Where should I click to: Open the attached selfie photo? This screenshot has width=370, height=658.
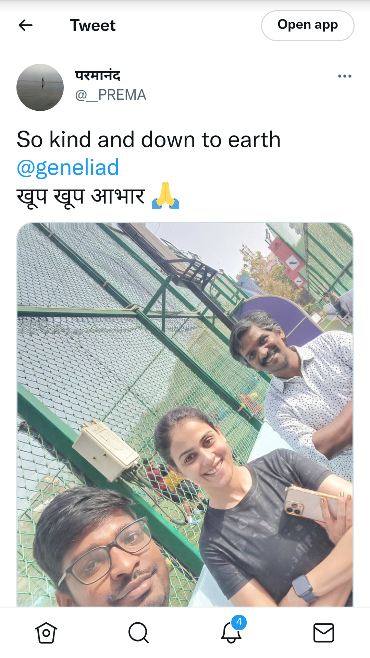click(185, 415)
